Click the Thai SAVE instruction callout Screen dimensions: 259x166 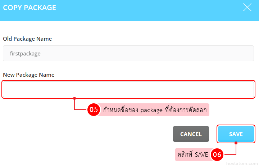click(192, 154)
